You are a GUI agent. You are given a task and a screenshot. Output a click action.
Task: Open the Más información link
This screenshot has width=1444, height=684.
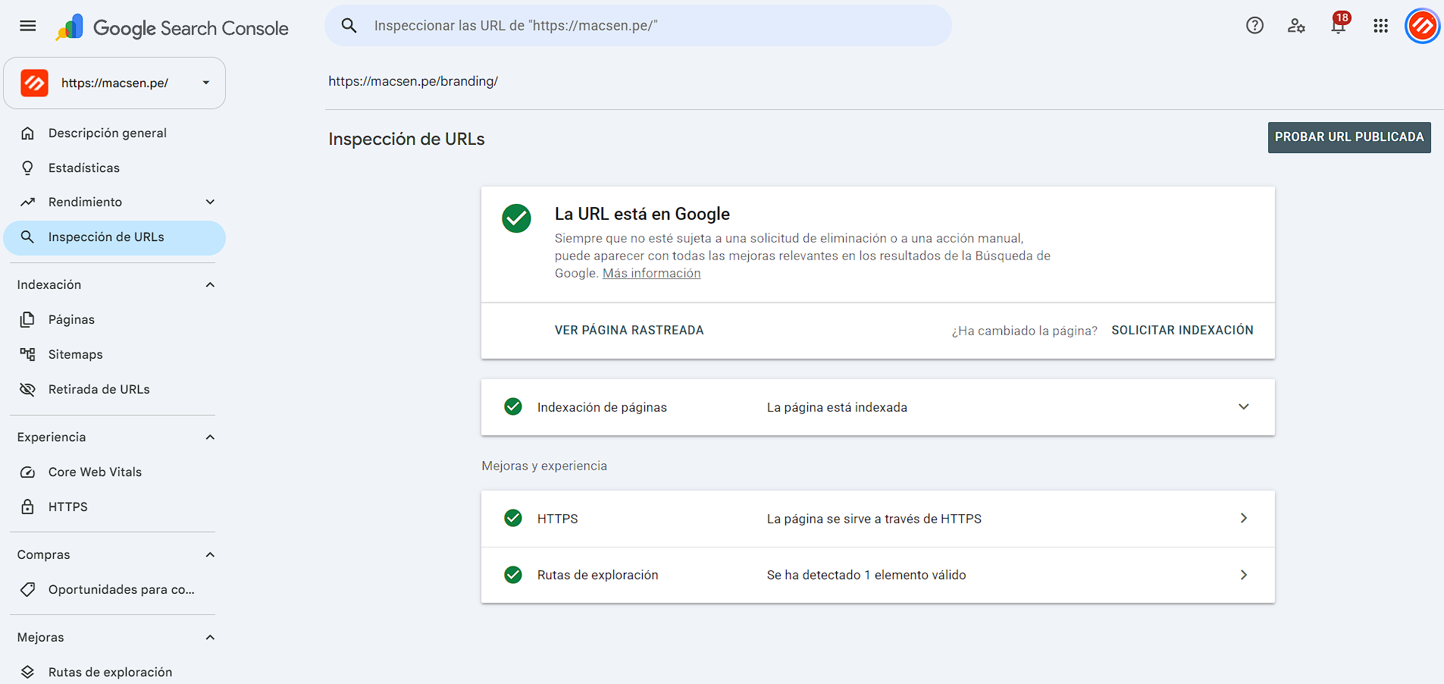[651, 273]
